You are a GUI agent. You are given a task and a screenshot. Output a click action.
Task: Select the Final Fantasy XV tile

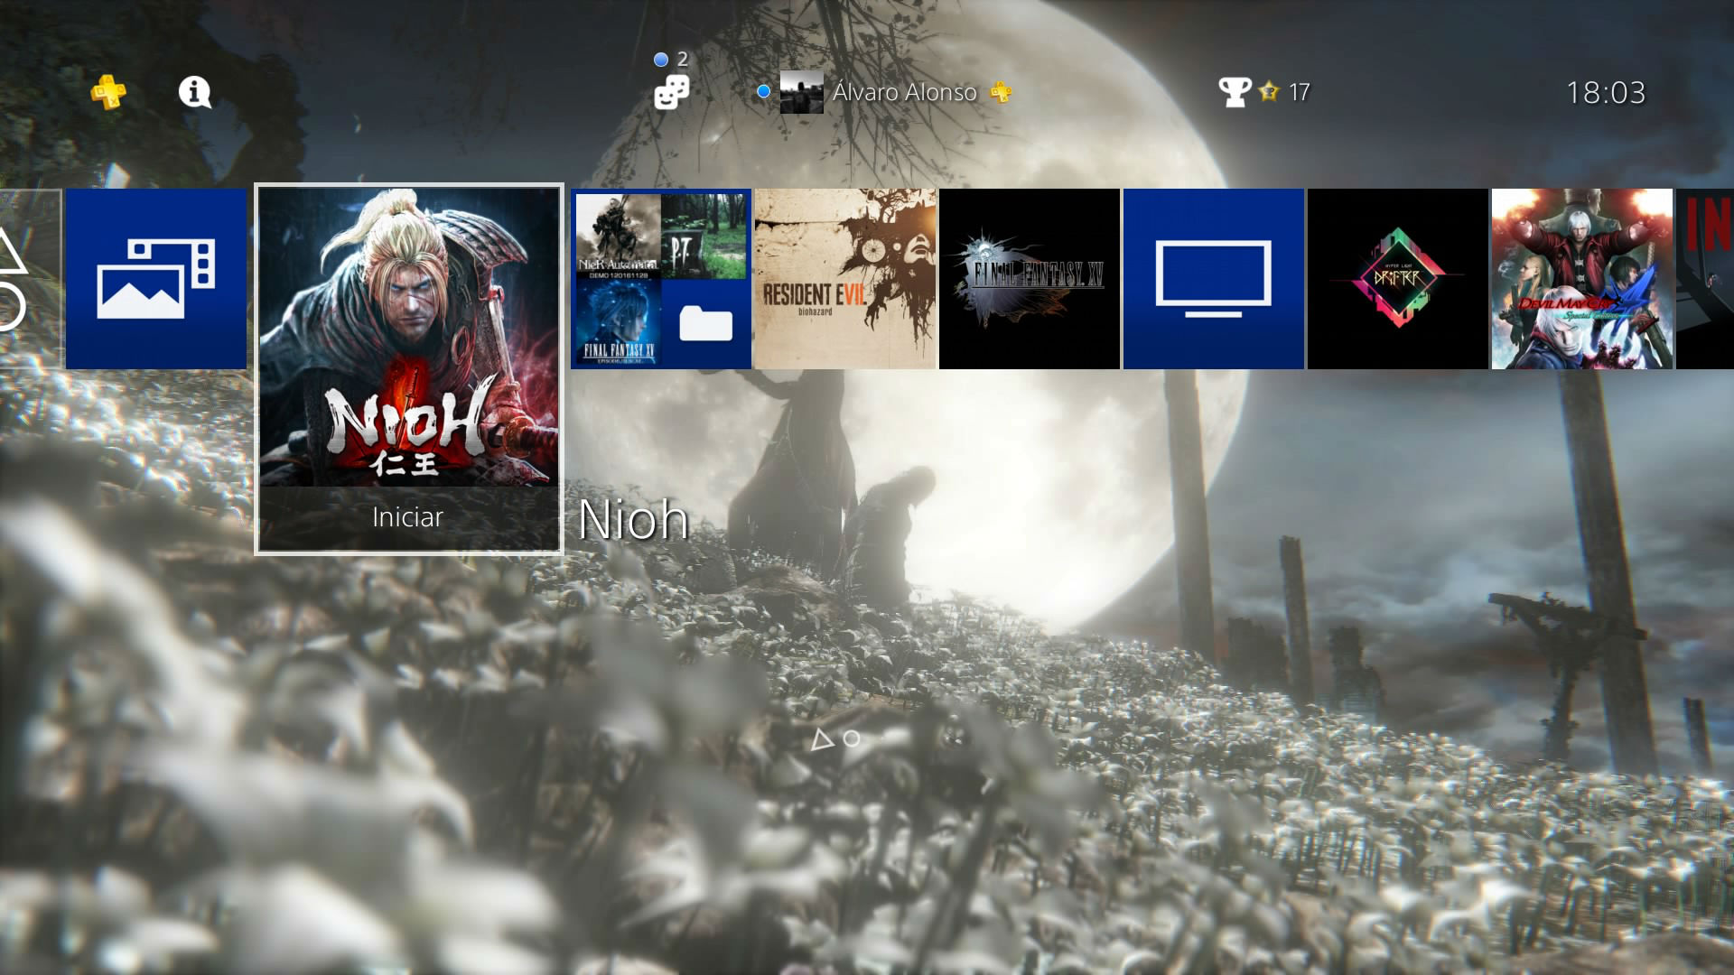click(1030, 279)
